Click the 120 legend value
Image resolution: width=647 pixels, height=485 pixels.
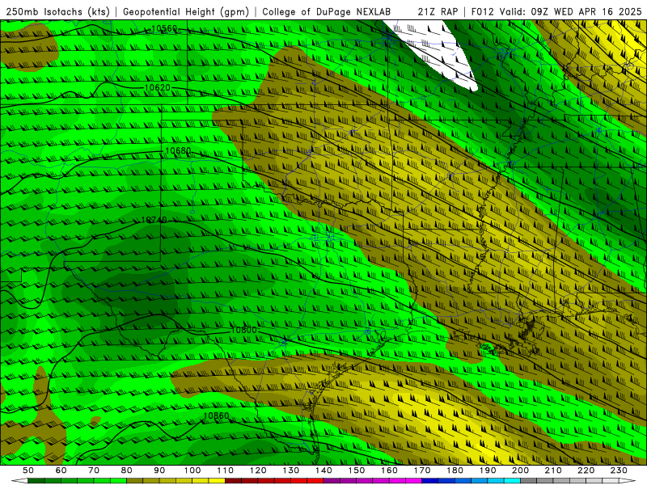tap(258, 470)
